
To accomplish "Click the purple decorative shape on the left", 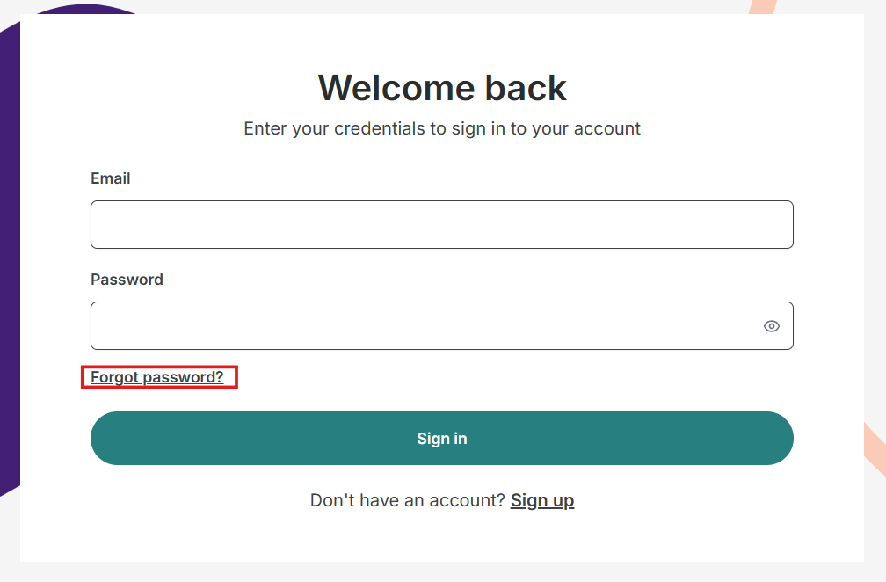I will [x=9, y=264].
